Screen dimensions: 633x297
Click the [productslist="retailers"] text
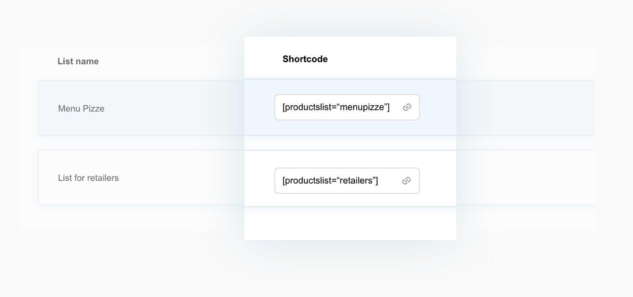click(x=330, y=181)
